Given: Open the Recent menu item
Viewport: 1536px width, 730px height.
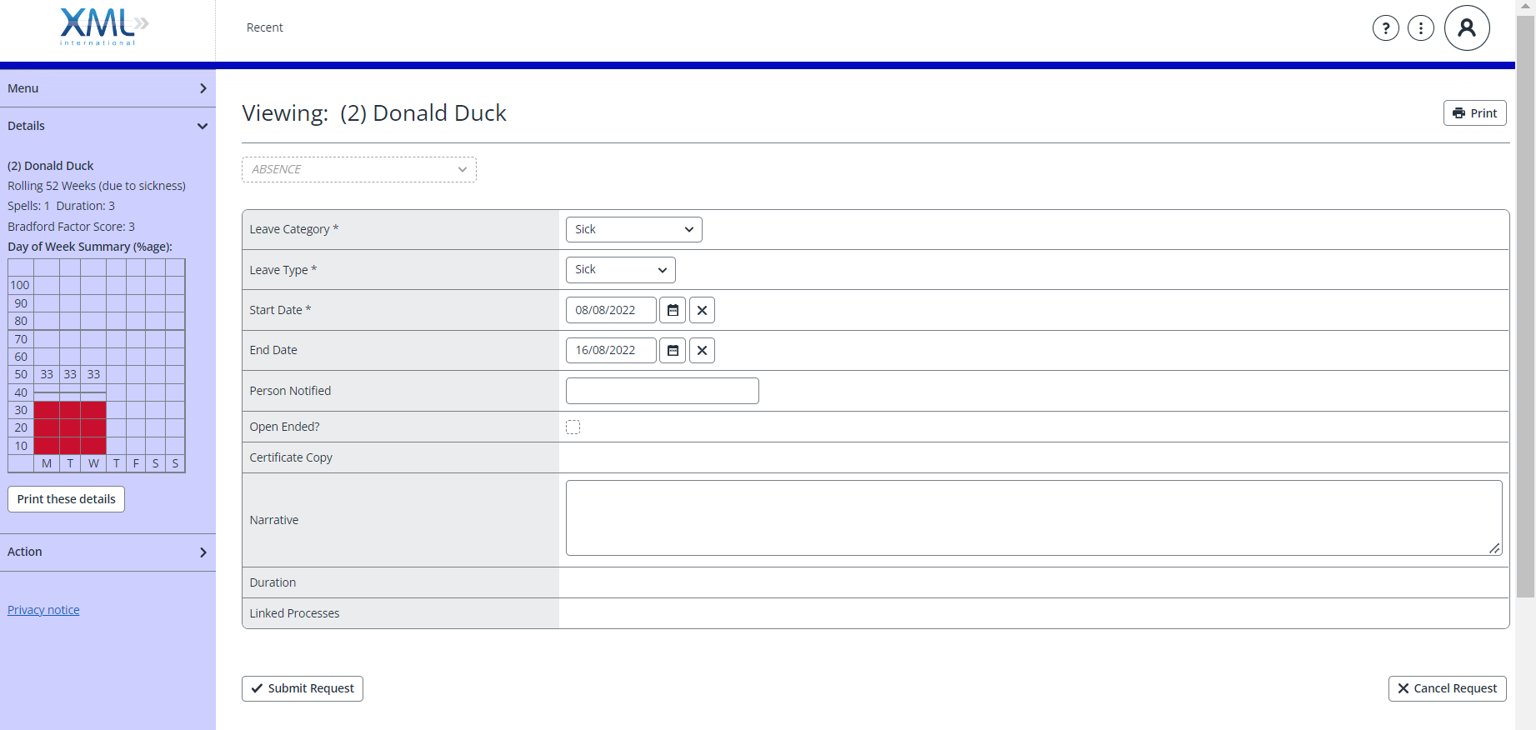Looking at the screenshot, I should point(264,27).
